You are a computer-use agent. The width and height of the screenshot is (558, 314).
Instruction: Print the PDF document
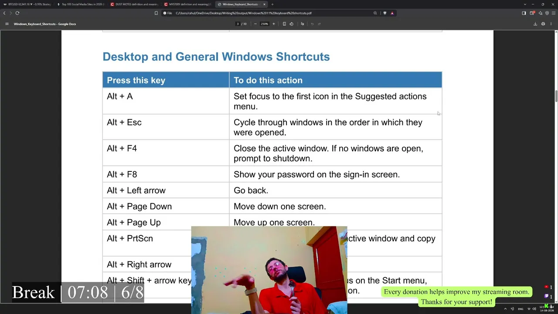click(x=543, y=24)
